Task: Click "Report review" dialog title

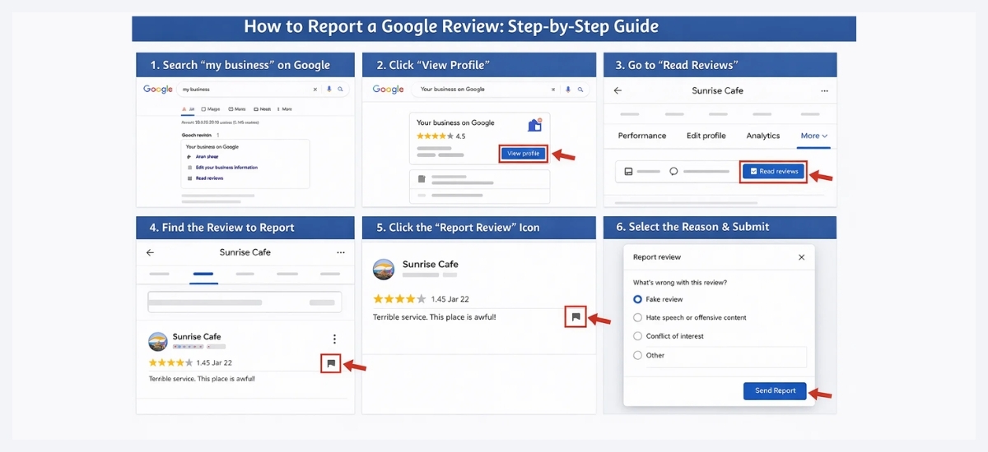Action: click(x=657, y=257)
